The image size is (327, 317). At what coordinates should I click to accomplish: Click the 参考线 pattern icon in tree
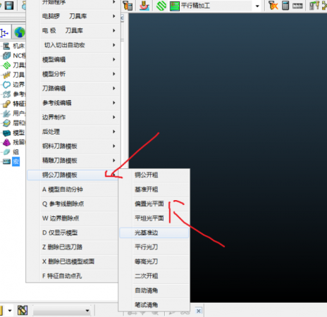6,94
